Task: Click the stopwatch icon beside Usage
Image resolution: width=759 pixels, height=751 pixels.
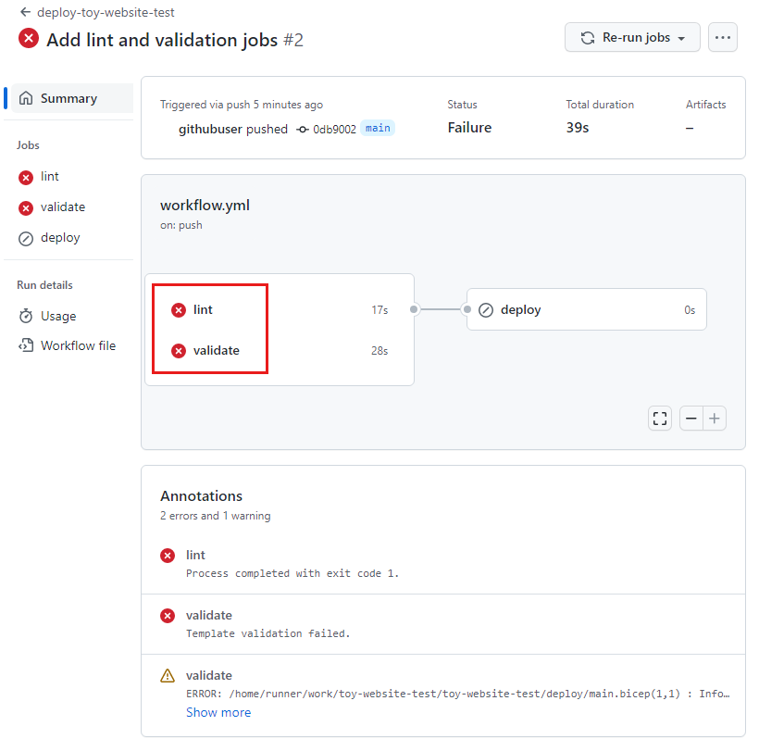Action: click(x=26, y=316)
